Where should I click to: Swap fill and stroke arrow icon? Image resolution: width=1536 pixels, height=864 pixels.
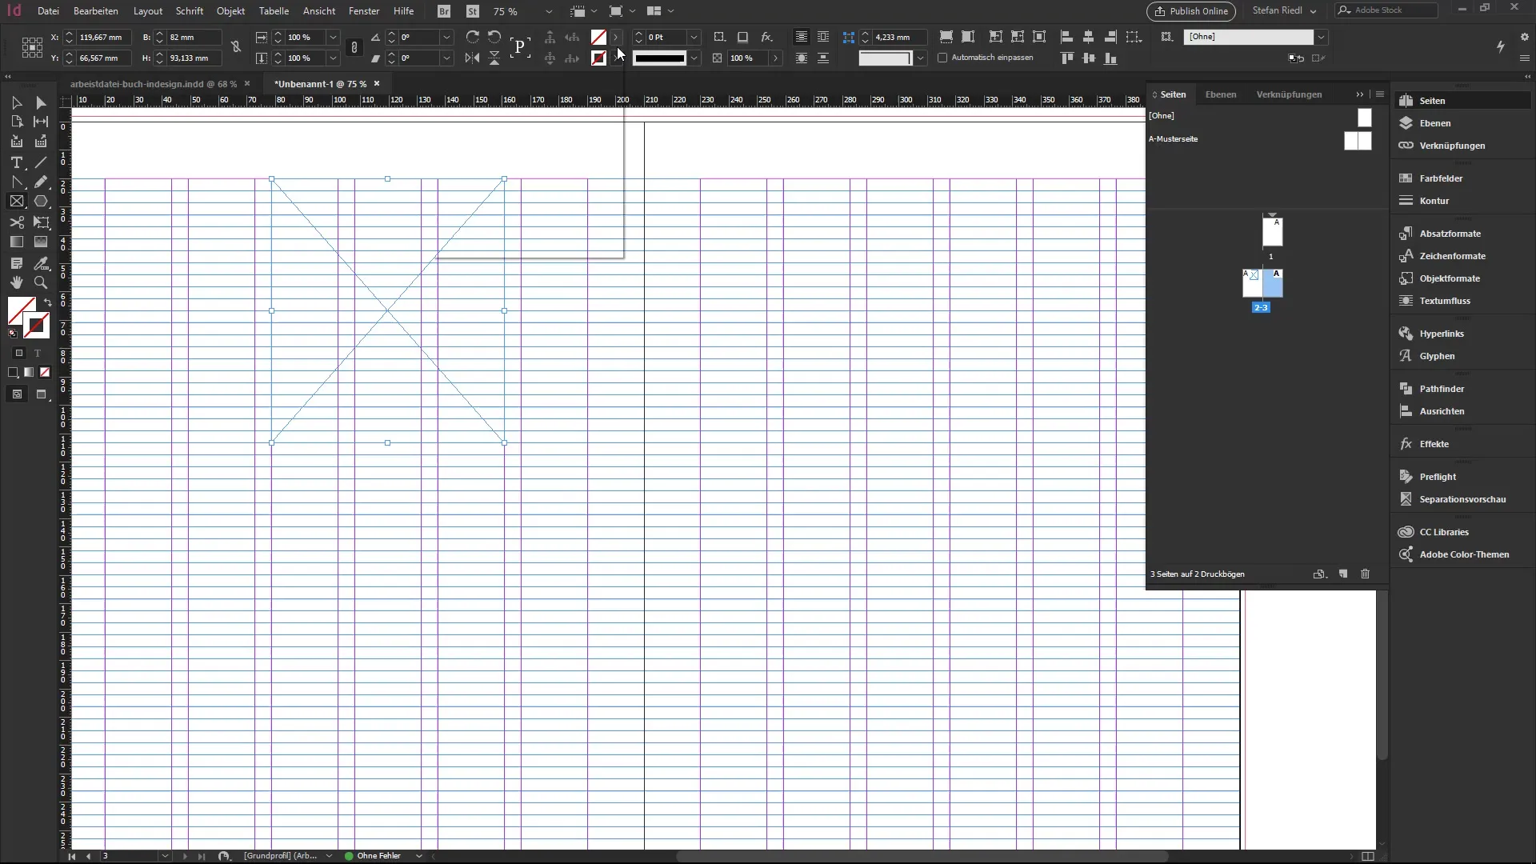pyautogui.click(x=47, y=302)
